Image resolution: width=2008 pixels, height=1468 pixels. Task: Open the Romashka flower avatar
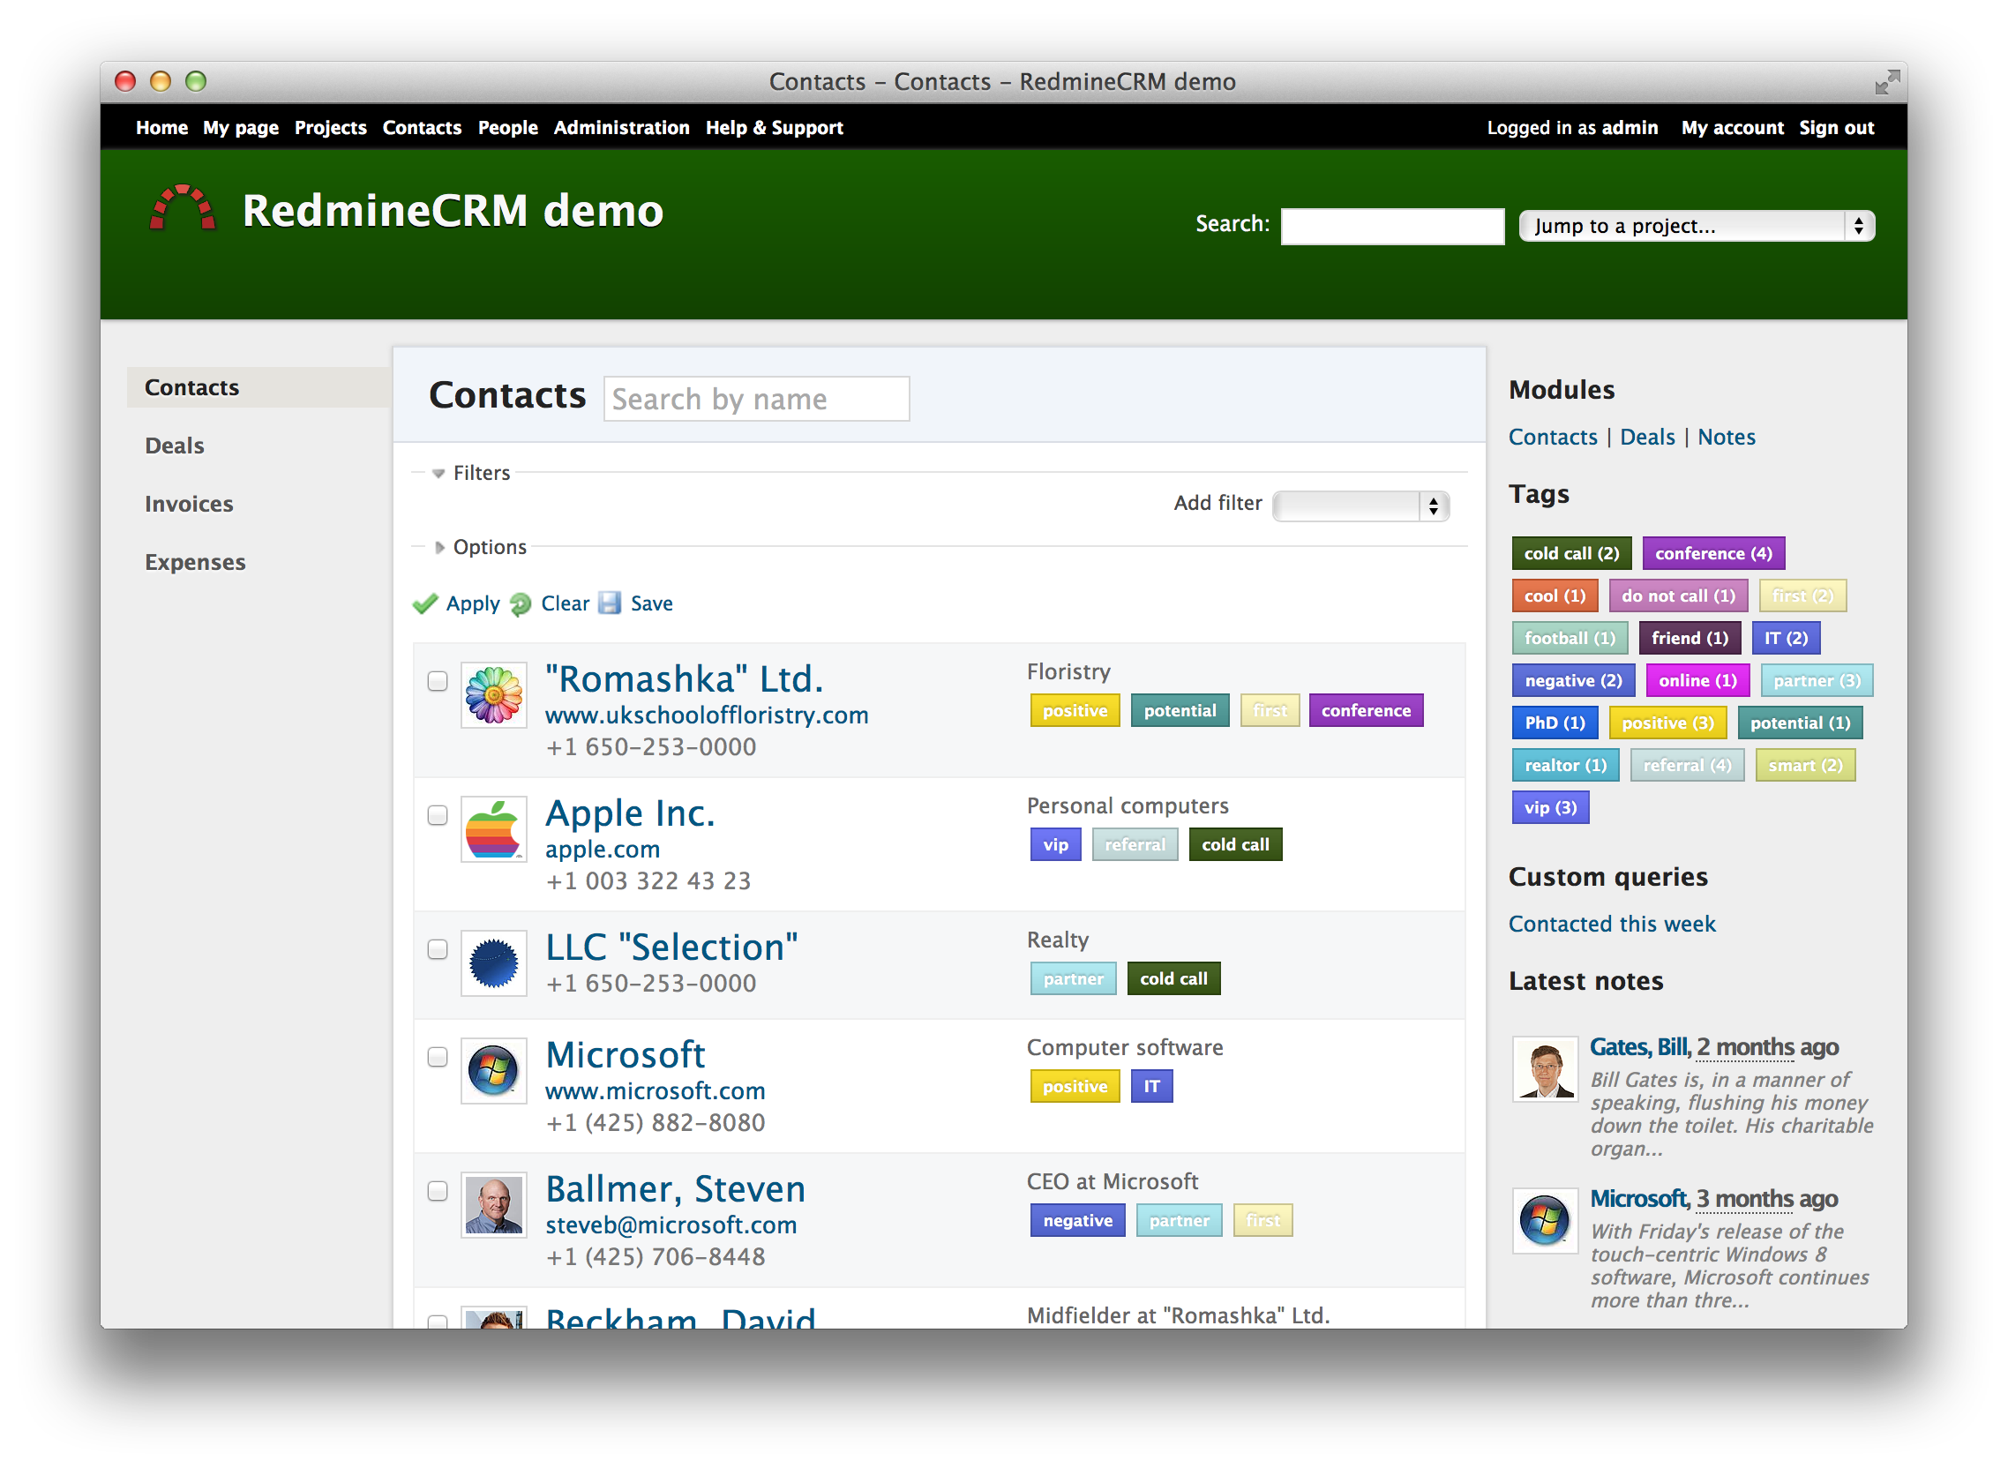(494, 696)
